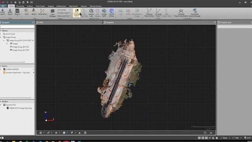Click Measure Point to Point tool

[x=149, y=13]
